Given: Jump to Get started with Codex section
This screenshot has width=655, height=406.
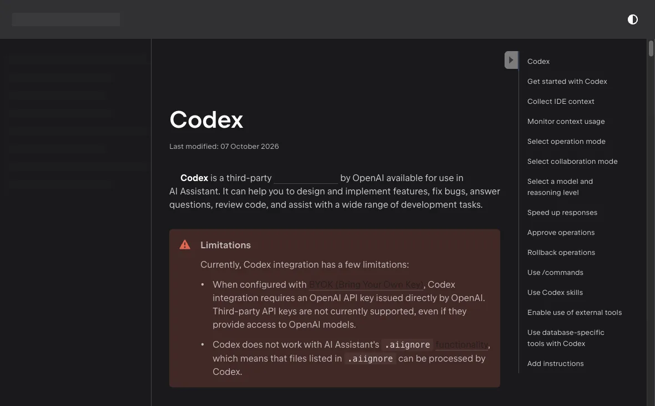Looking at the screenshot, I should tap(567, 82).
